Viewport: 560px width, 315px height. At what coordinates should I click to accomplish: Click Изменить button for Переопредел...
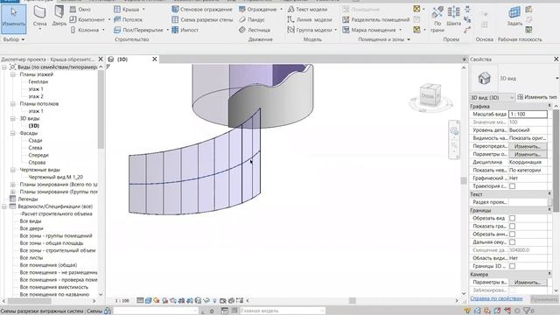tap(528, 146)
